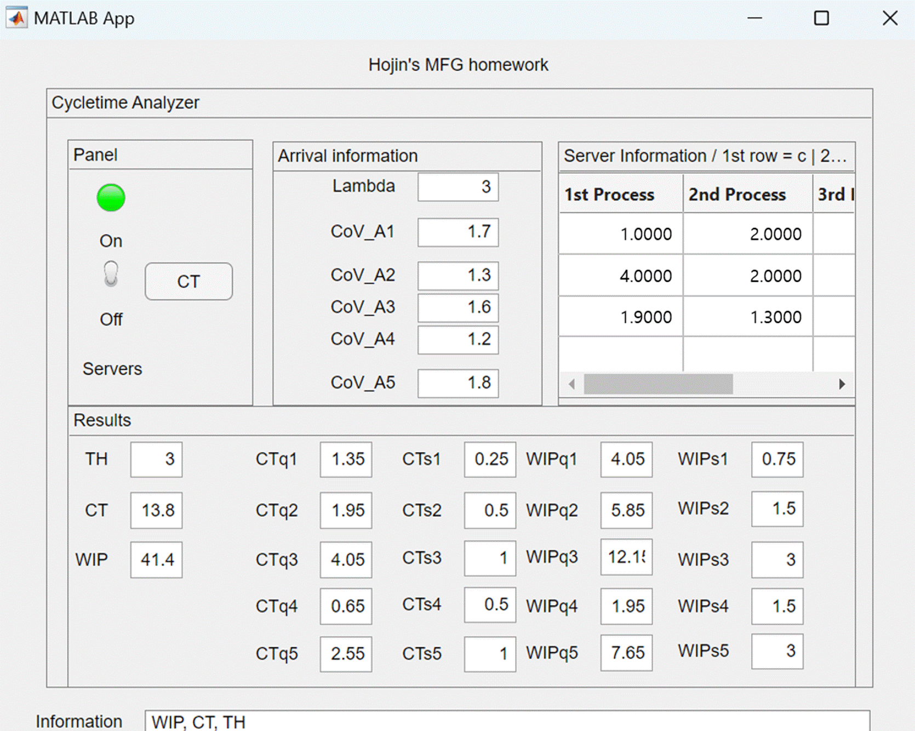This screenshot has height=731, width=915.
Task: Click the WIPq2 result field
Action: [x=626, y=510]
